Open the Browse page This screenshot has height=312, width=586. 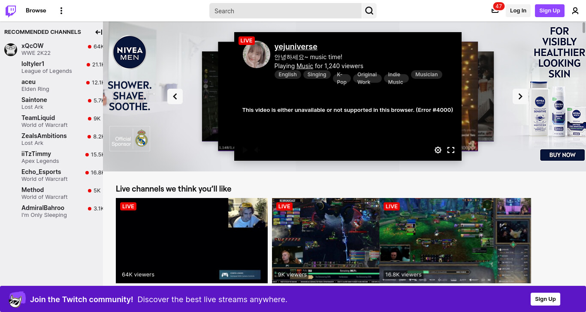[36, 11]
